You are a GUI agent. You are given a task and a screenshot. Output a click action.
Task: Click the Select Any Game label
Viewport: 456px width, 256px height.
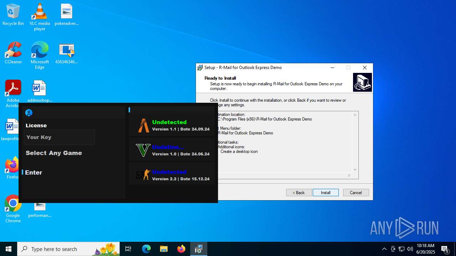point(54,153)
